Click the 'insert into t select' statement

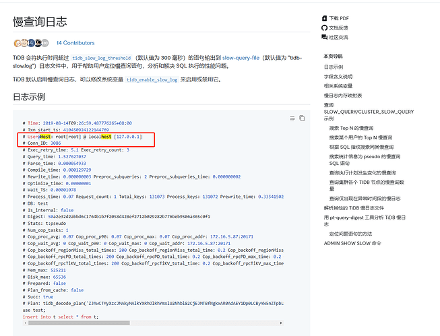coord(61,317)
